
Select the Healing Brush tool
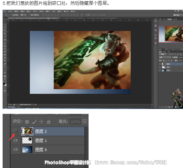[x=5, y=39]
